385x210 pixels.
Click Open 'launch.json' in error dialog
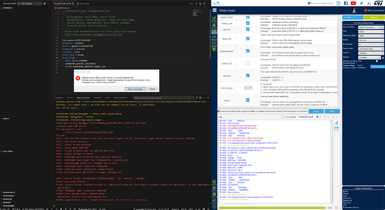(135, 89)
